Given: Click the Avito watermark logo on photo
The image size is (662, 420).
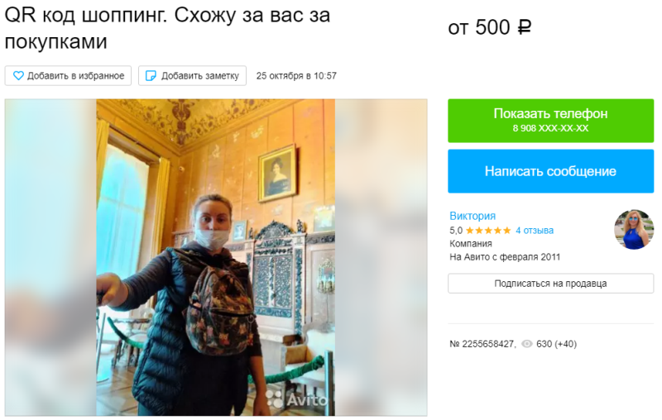Looking at the screenshot, I should [x=296, y=399].
